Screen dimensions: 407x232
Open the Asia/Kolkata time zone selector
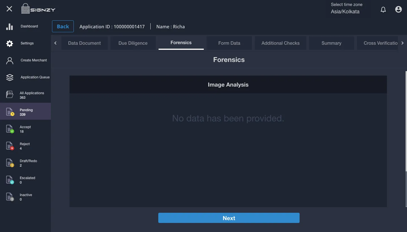coord(345,12)
